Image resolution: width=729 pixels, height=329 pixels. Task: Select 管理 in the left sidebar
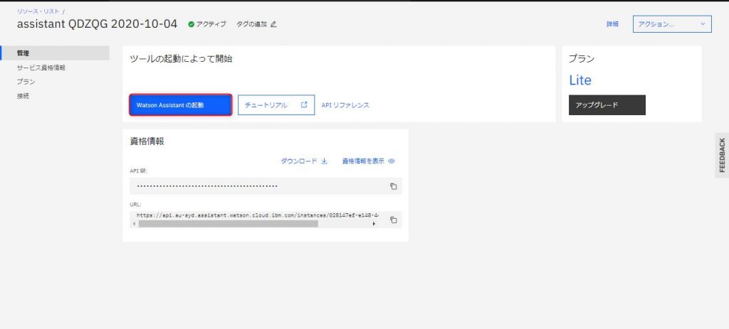(55, 53)
